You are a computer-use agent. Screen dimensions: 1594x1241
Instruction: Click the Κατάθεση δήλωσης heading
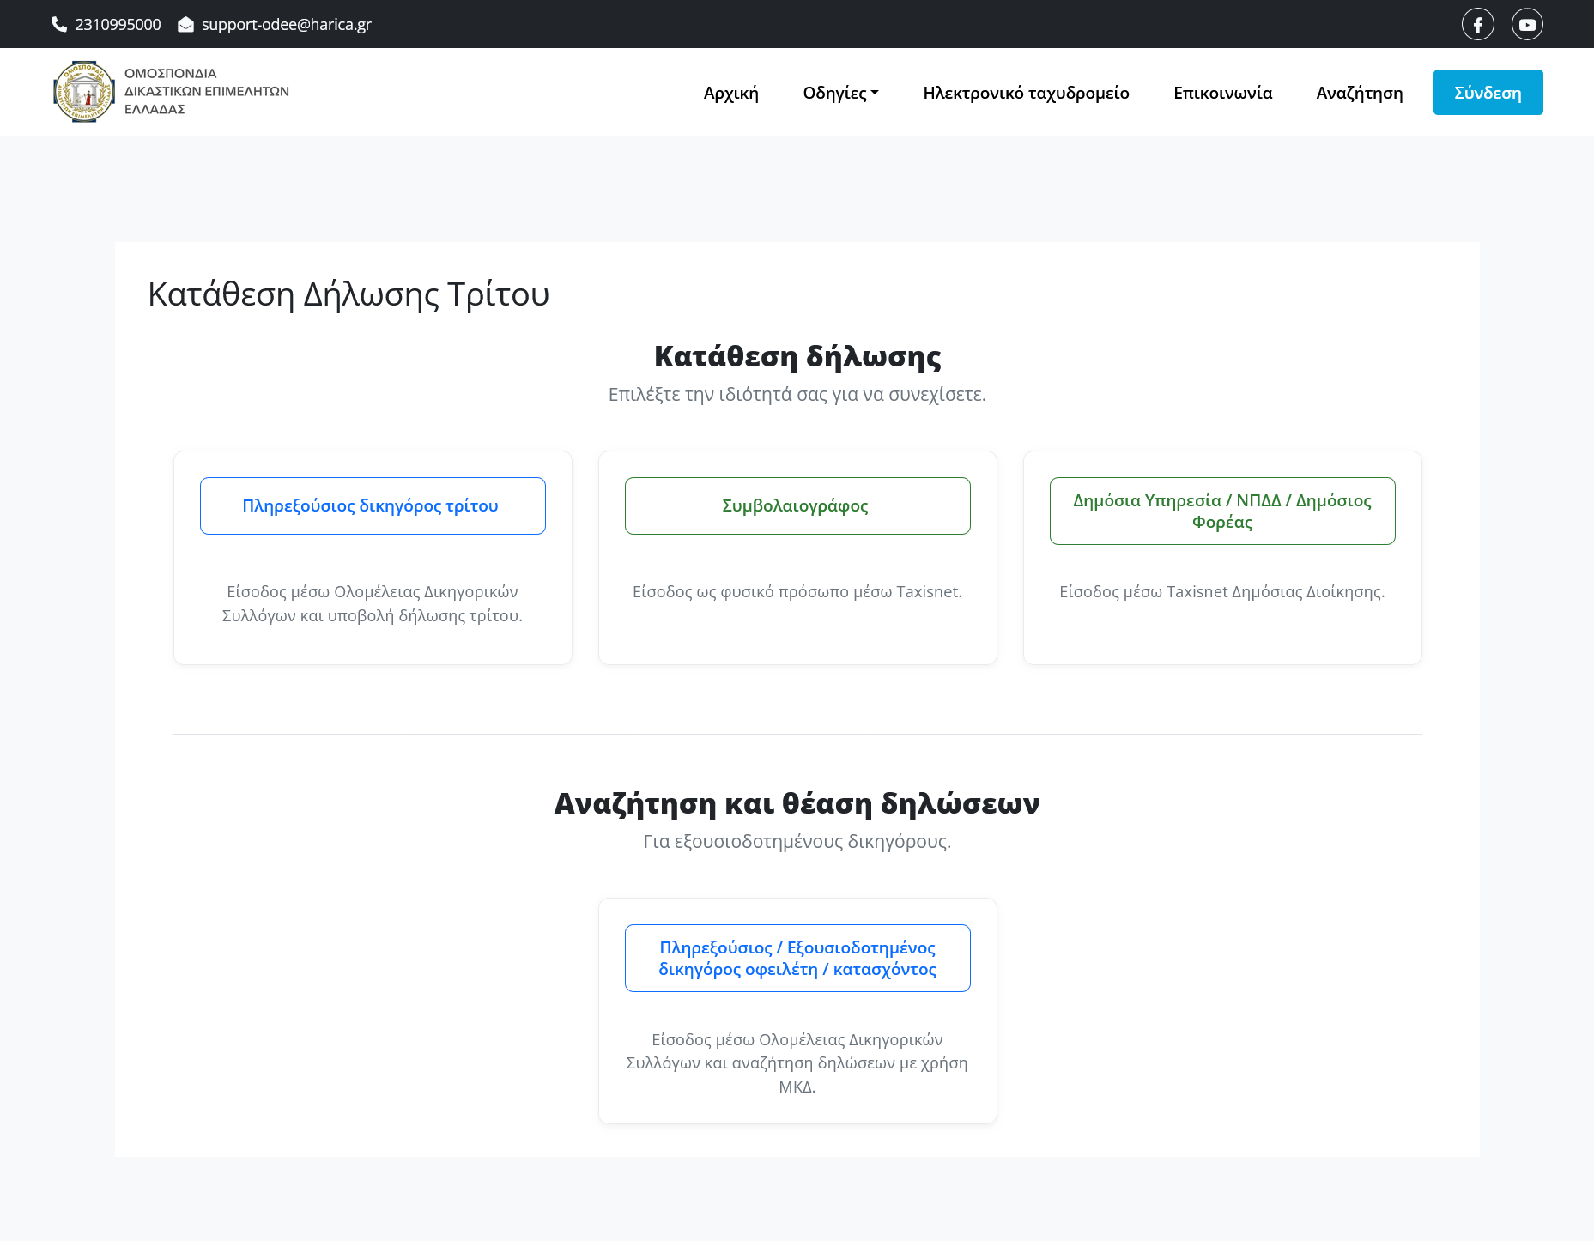[797, 355]
